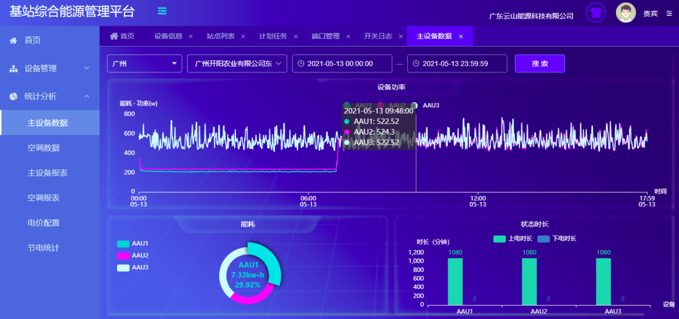Open 电价配置 in the sidebar
Image resolution: width=679 pixels, height=319 pixels.
click(x=50, y=223)
